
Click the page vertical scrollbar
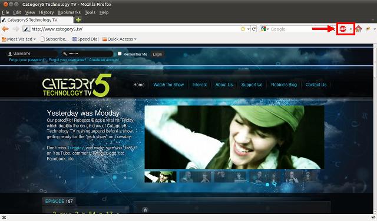pos(375,129)
